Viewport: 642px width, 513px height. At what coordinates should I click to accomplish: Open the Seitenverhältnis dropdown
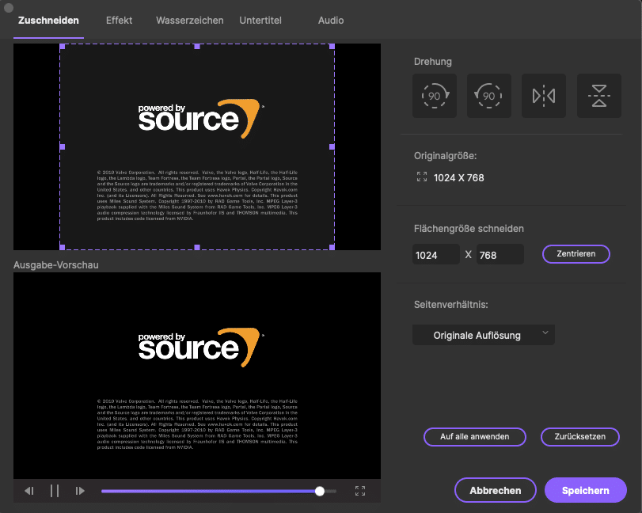point(484,335)
